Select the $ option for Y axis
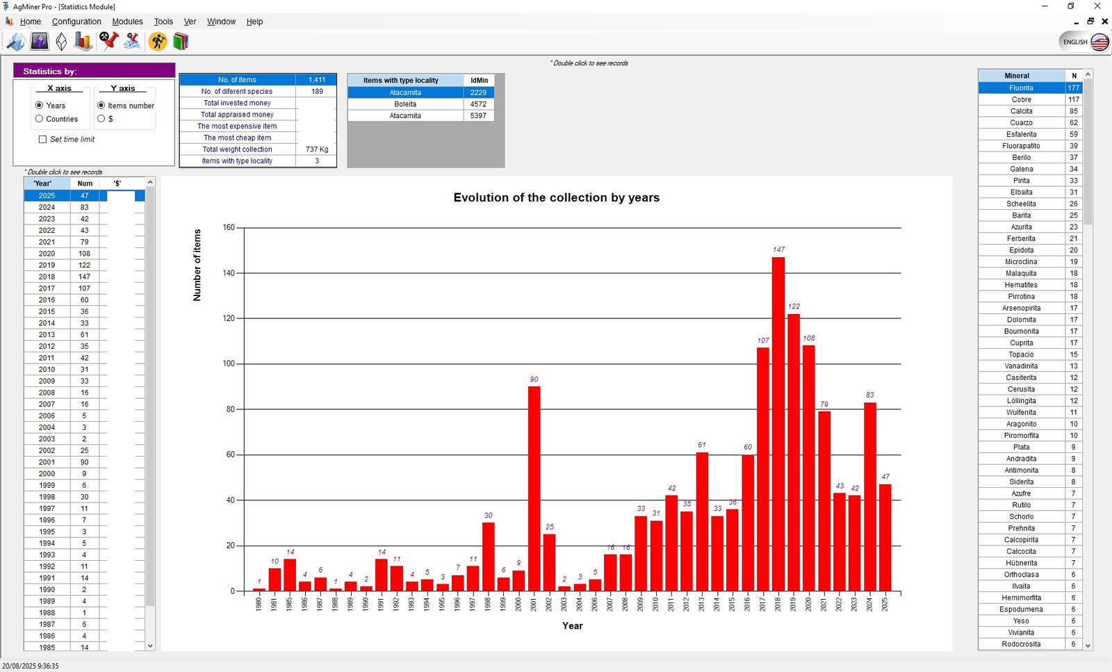The height and width of the screenshot is (672, 1112). click(x=105, y=119)
